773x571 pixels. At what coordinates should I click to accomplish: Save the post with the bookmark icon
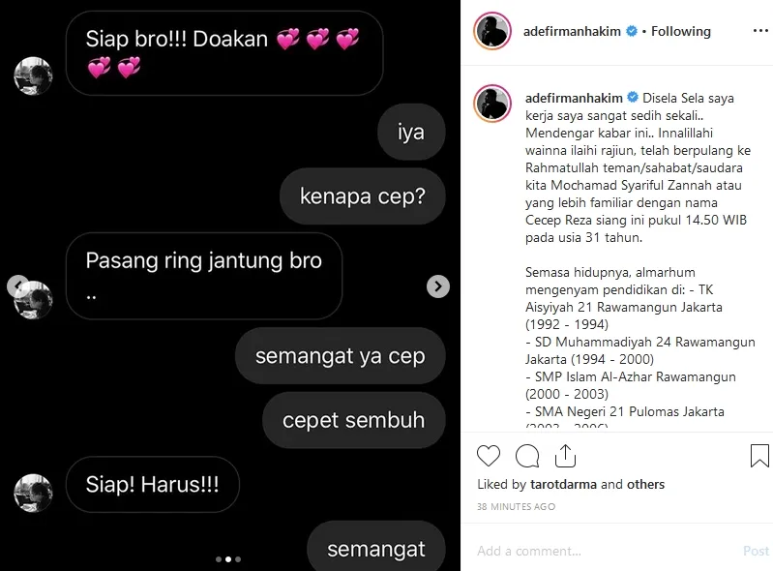[x=759, y=456]
